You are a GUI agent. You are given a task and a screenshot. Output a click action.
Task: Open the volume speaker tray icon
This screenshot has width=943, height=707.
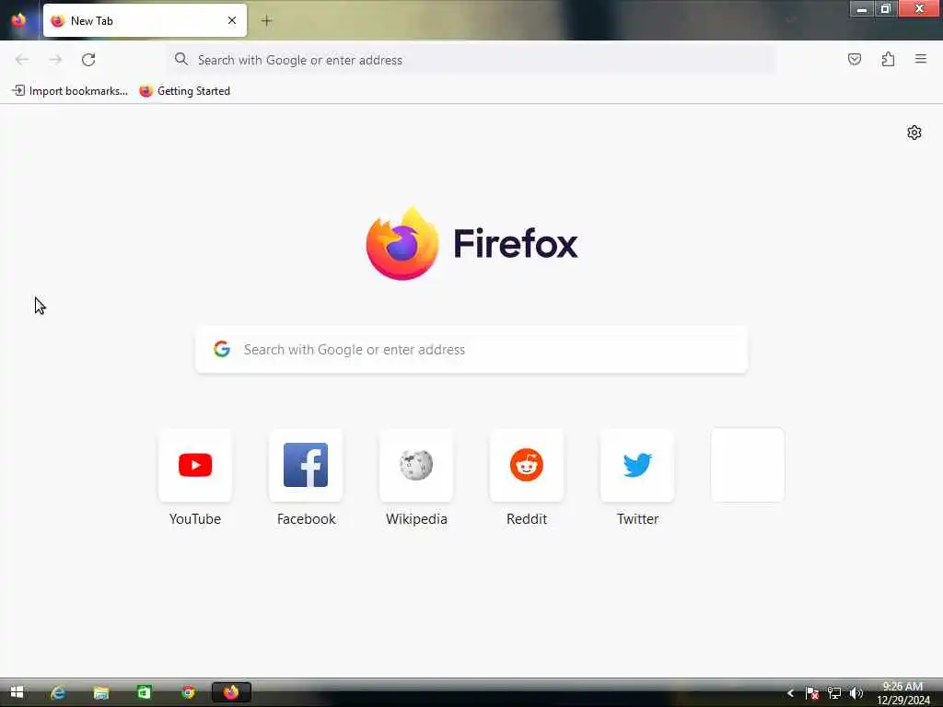click(856, 693)
